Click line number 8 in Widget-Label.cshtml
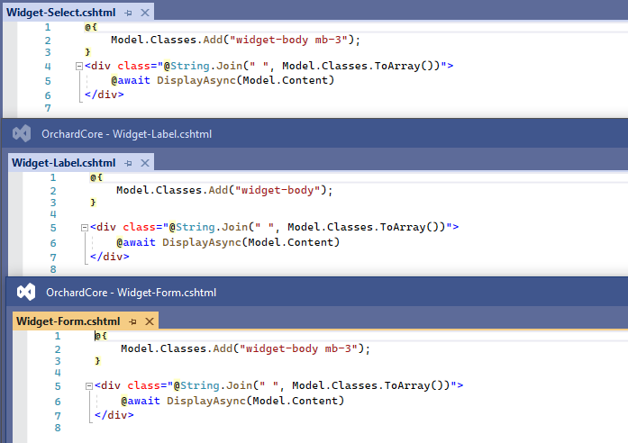Image resolution: width=628 pixels, height=443 pixels. [53, 269]
